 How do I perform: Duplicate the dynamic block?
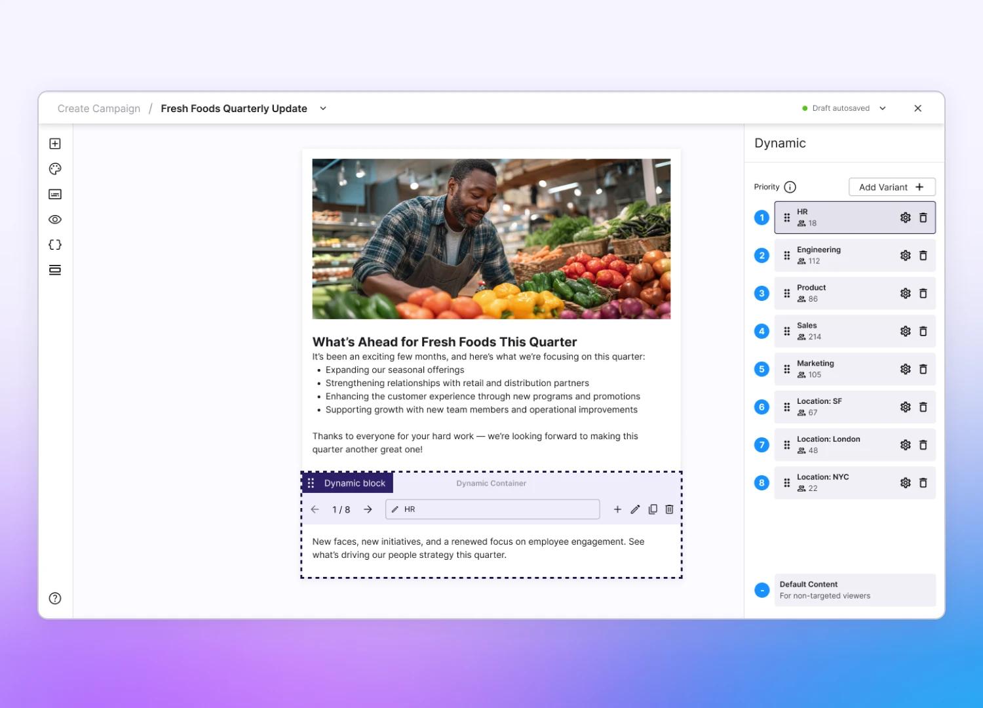652,509
